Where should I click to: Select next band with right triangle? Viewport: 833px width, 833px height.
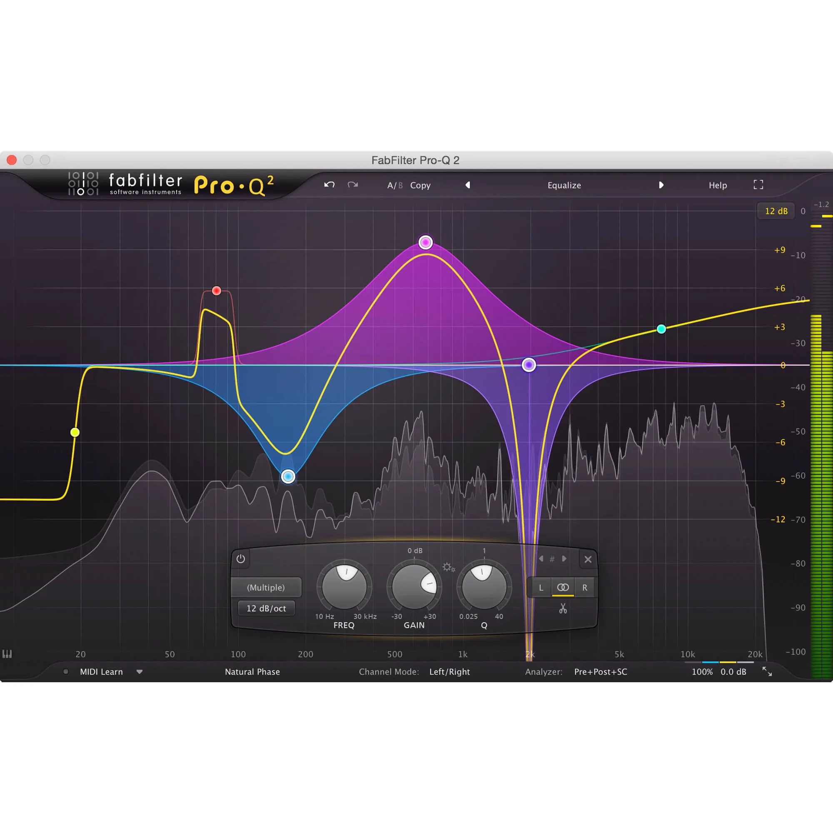coord(564,559)
